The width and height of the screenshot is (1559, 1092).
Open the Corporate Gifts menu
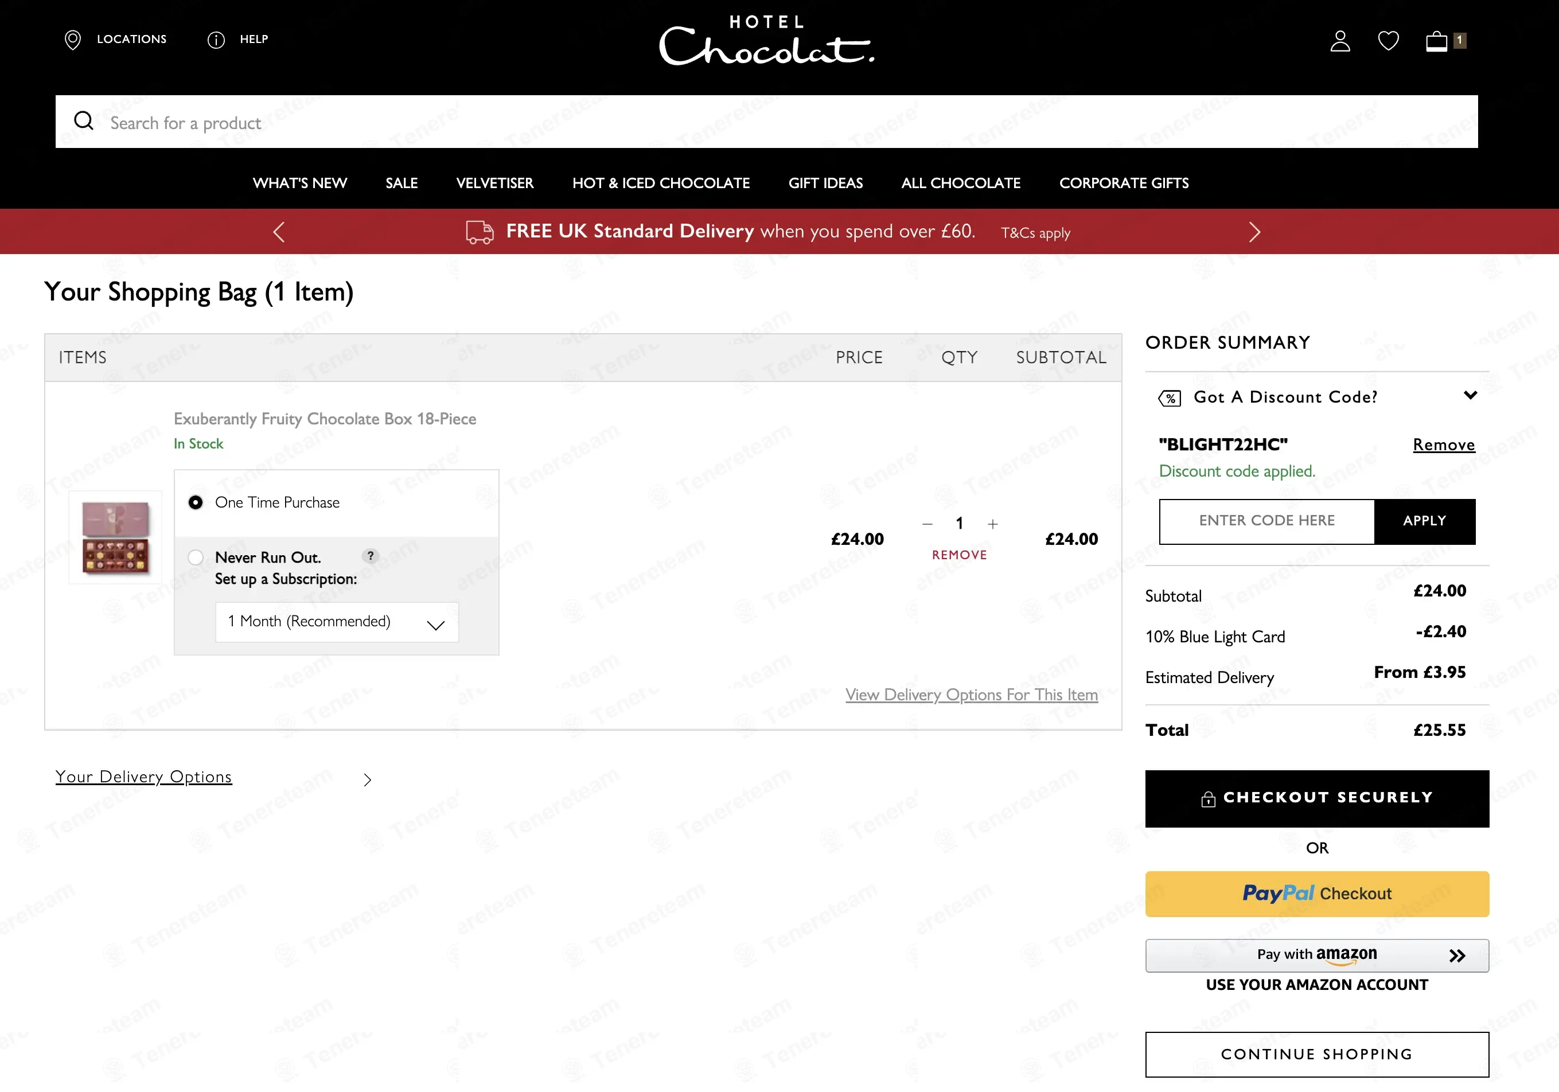coord(1123,184)
